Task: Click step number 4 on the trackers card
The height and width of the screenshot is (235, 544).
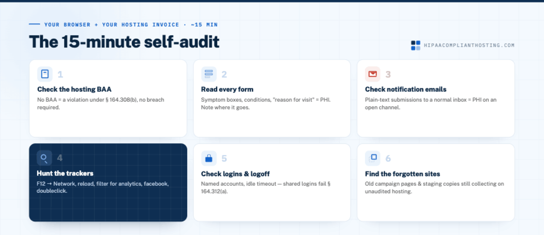Action: click(60, 159)
